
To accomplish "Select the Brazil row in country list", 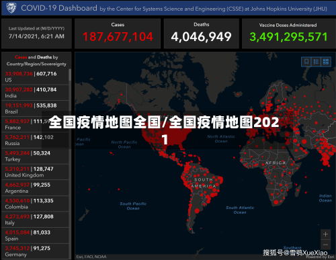I will click(x=35, y=108).
